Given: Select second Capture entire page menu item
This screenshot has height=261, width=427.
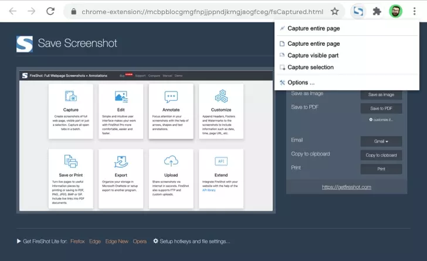Looking at the screenshot, I should coord(347,43).
